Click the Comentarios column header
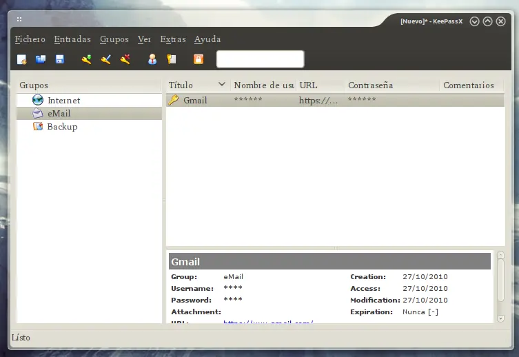This screenshot has width=519, height=357. pyautogui.click(x=469, y=85)
